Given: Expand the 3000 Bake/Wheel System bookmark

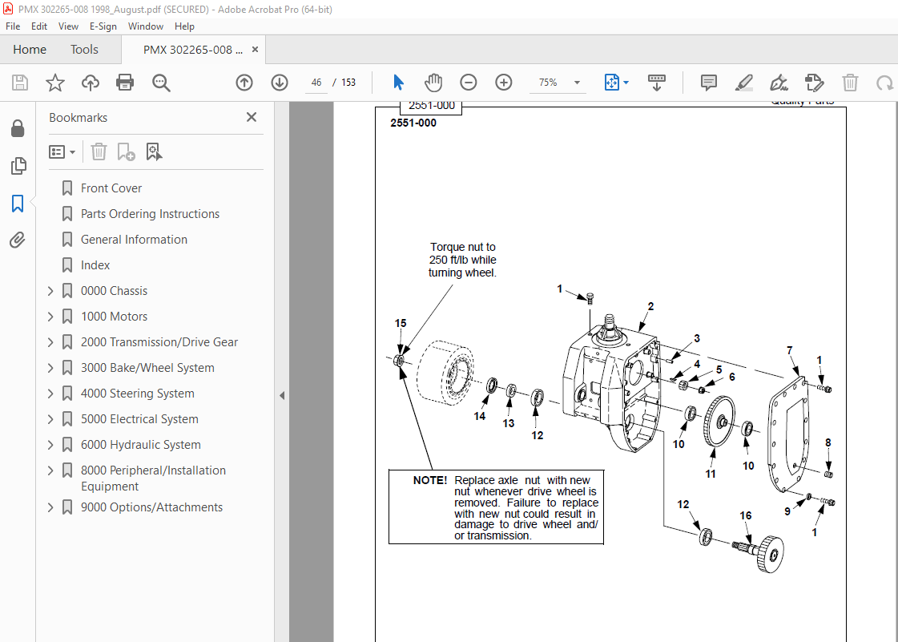Looking at the screenshot, I should pyautogui.click(x=50, y=367).
